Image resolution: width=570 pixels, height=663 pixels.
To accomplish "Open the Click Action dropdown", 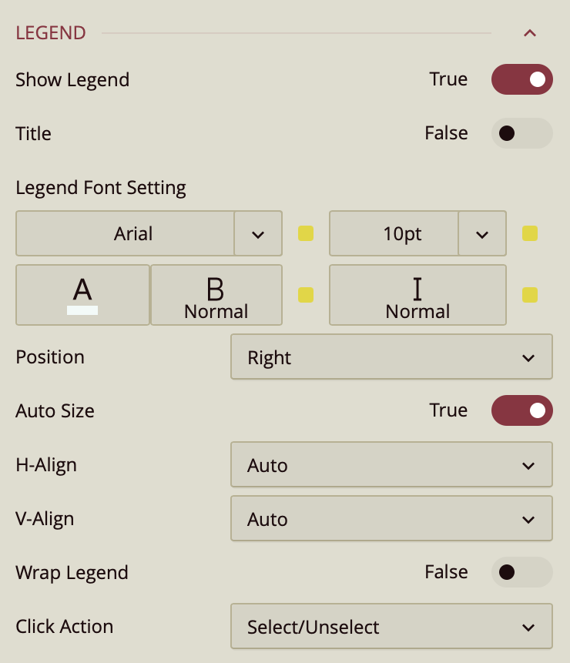I will click(391, 627).
